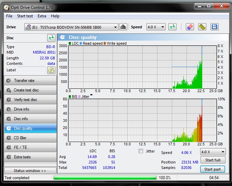Click the disc Label input field
Viewport: 232px width, 186px height.
(x=31, y=70)
